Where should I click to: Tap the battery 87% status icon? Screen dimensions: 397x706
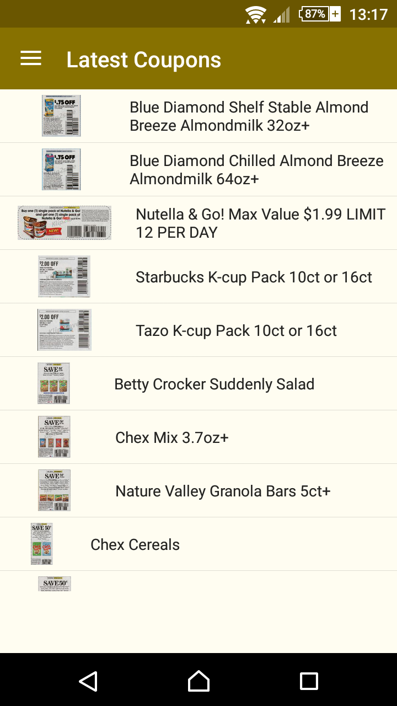click(x=320, y=14)
